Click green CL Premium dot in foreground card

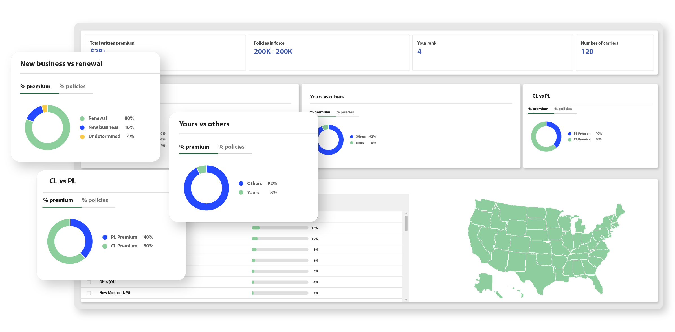(x=105, y=246)
